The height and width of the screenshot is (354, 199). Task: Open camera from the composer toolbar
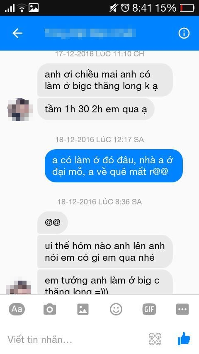click(x=50, y=309)
